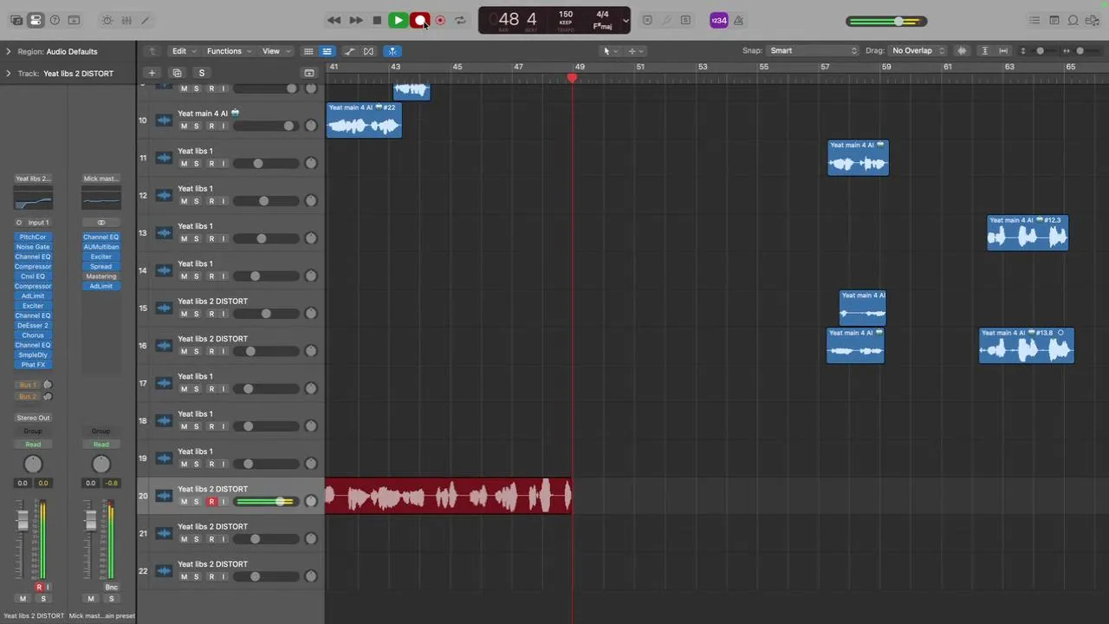Add new track with plus button
This screenshot has height=624, width=1109.
(152, 73)
